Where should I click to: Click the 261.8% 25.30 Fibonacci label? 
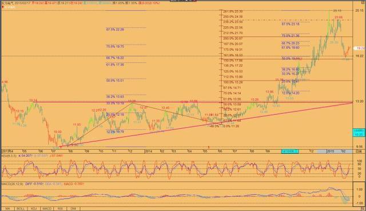pyautogui.click(x=233, y=11)
